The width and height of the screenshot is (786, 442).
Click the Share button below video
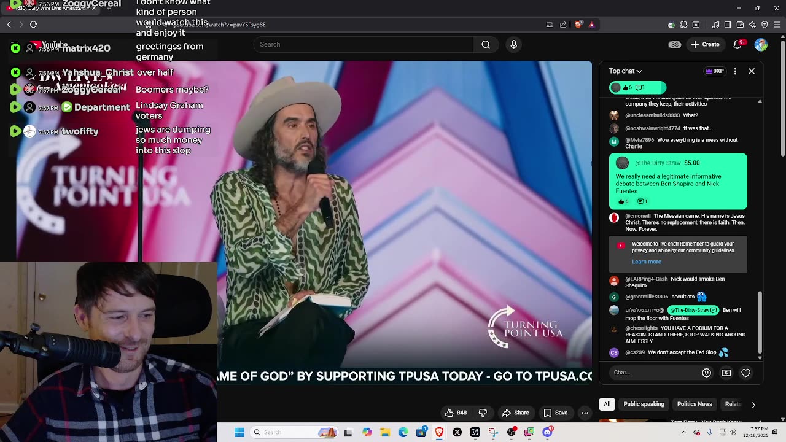(x=515, y=413)
